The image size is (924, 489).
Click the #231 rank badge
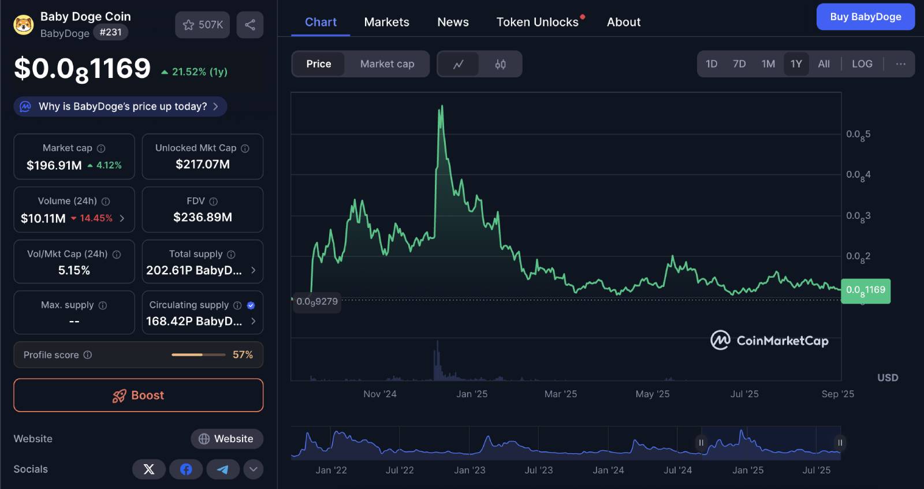(111, 32)
